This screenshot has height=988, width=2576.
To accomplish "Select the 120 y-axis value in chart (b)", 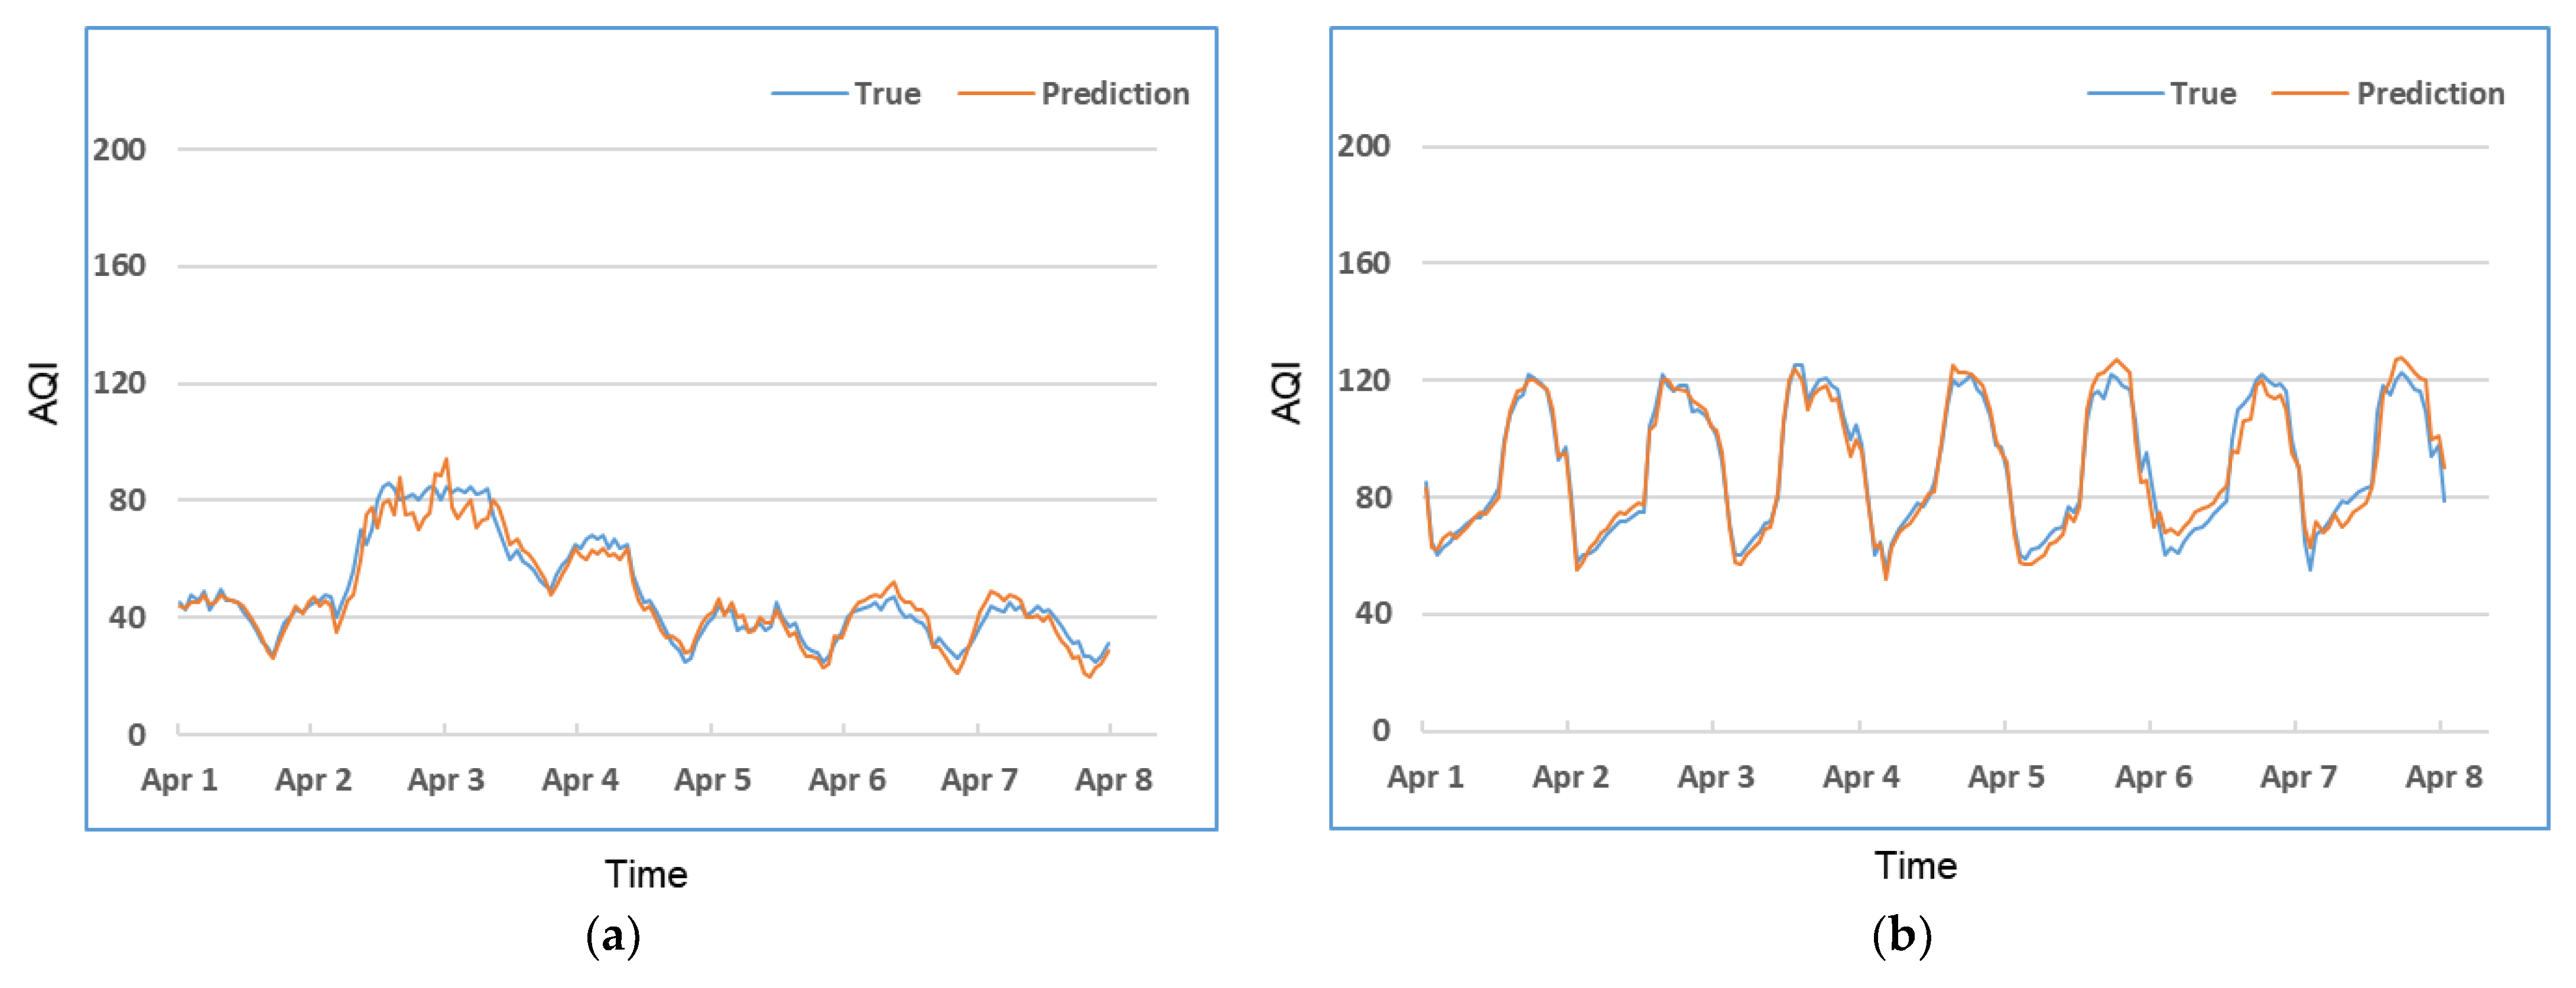I will coord(1364,380).
